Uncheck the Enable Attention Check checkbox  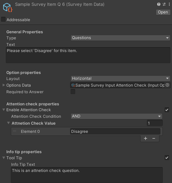point(167,110)
